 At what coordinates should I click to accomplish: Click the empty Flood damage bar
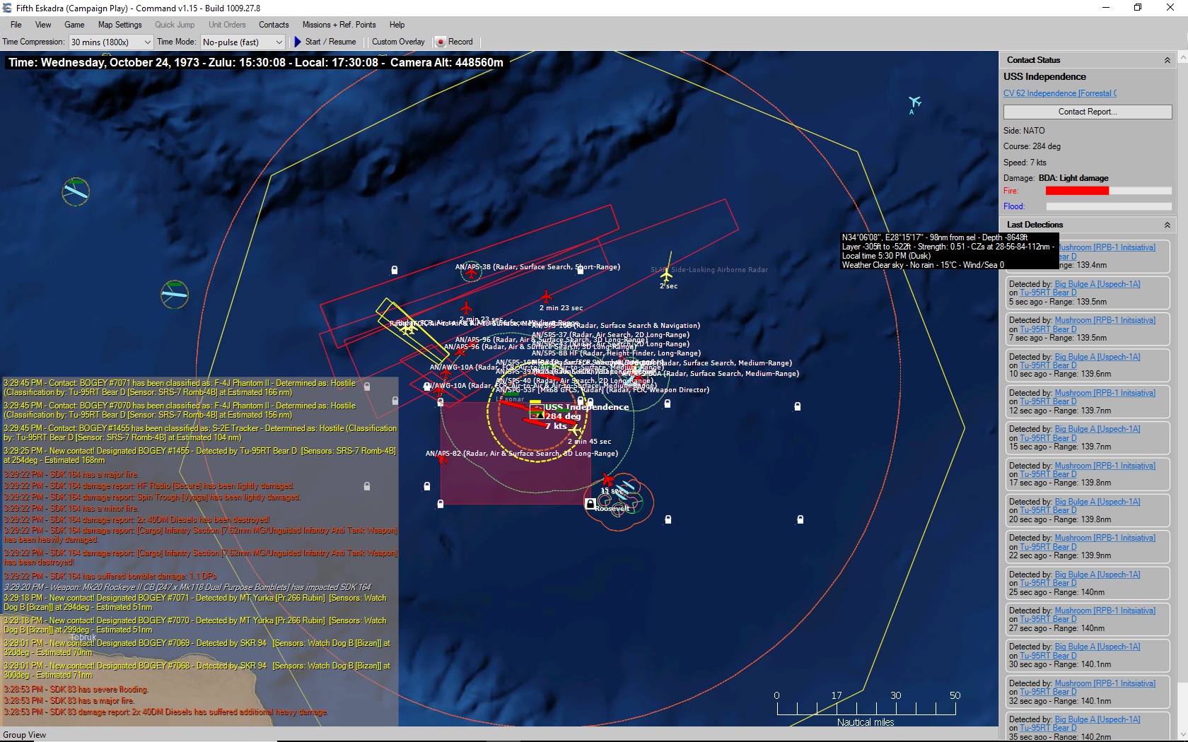tap(1109, 206)
